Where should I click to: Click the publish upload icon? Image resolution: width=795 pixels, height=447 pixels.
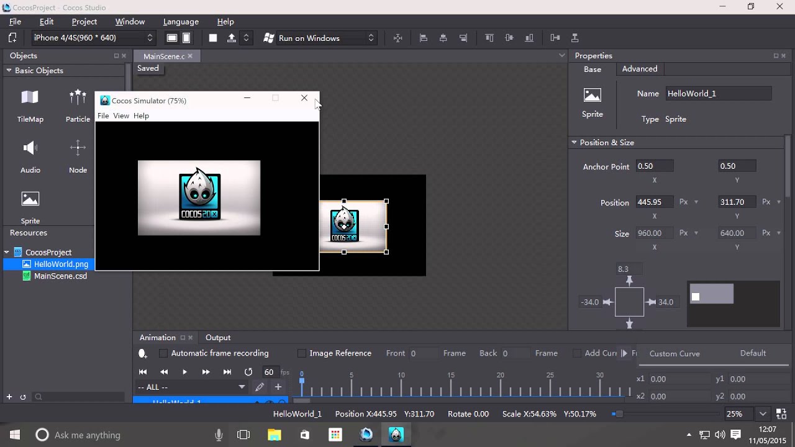[x=231, y=38]
